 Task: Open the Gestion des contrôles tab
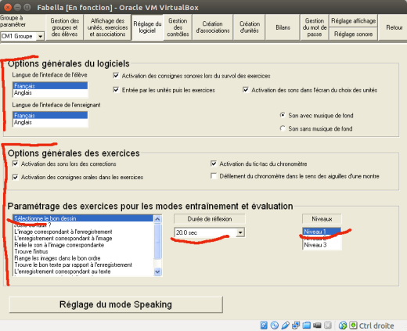coord(178,27)
